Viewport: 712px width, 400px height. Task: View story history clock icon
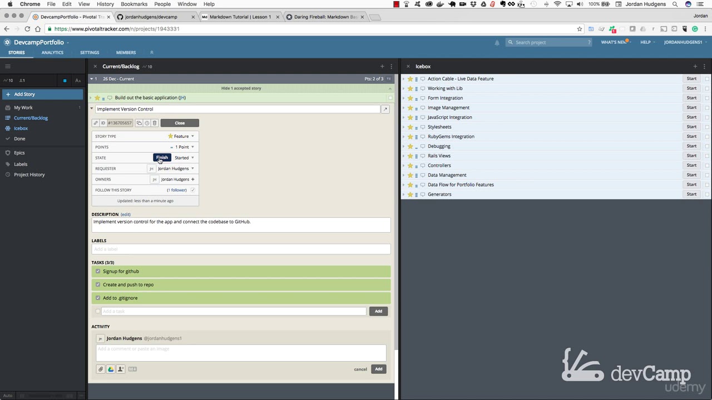[147, 123]
